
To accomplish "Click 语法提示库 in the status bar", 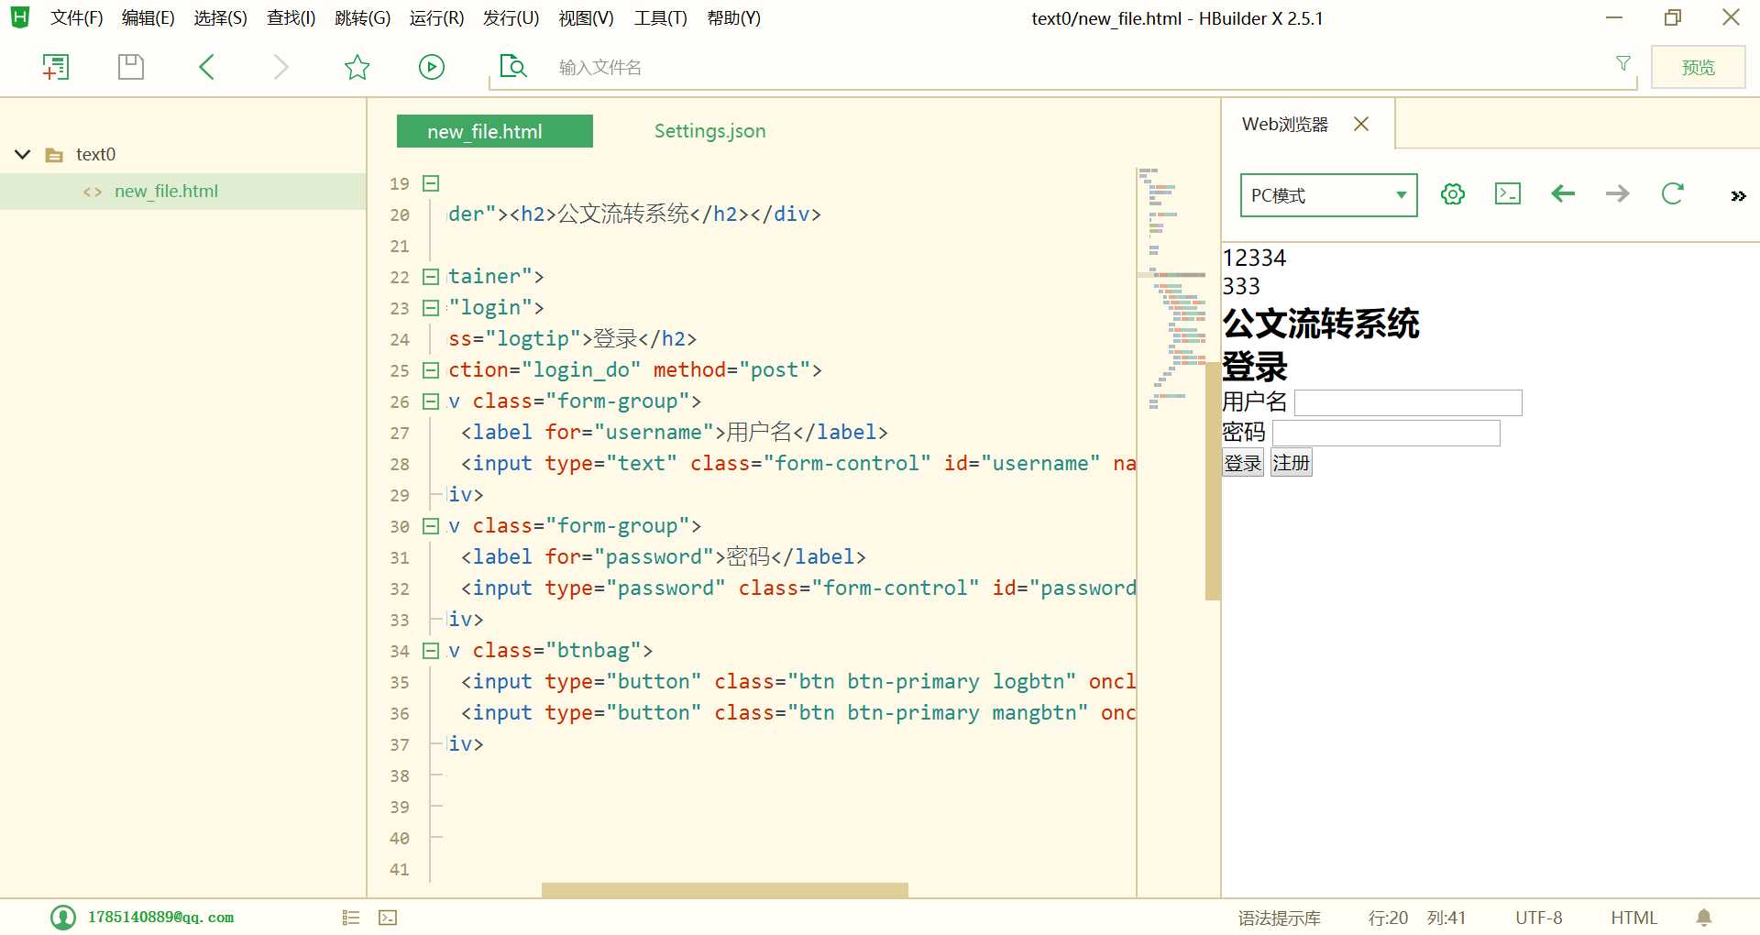I will point(1279,918).
